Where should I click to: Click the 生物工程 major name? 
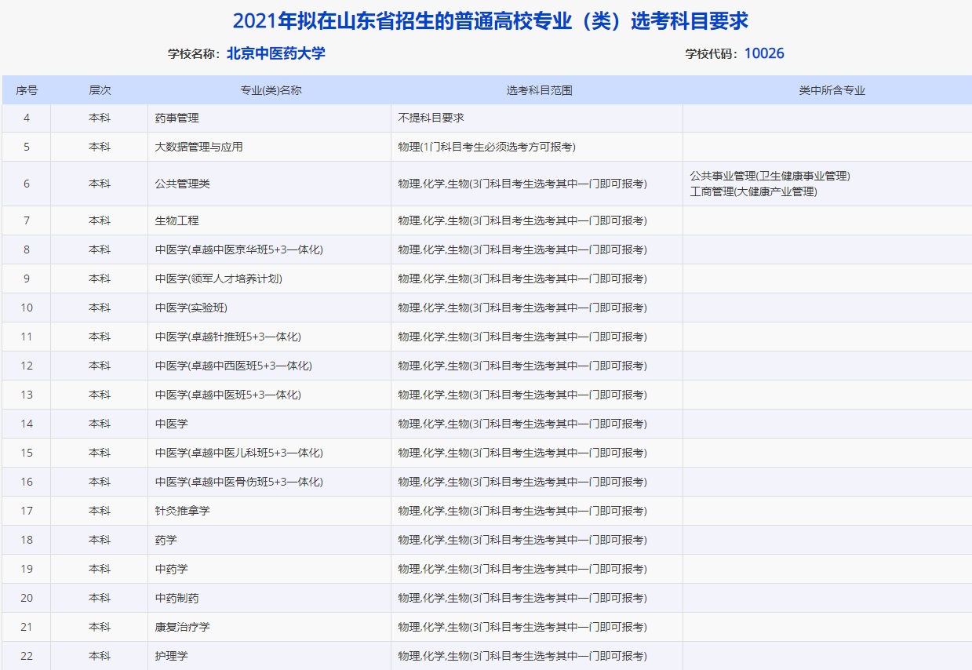coord(173,220)
